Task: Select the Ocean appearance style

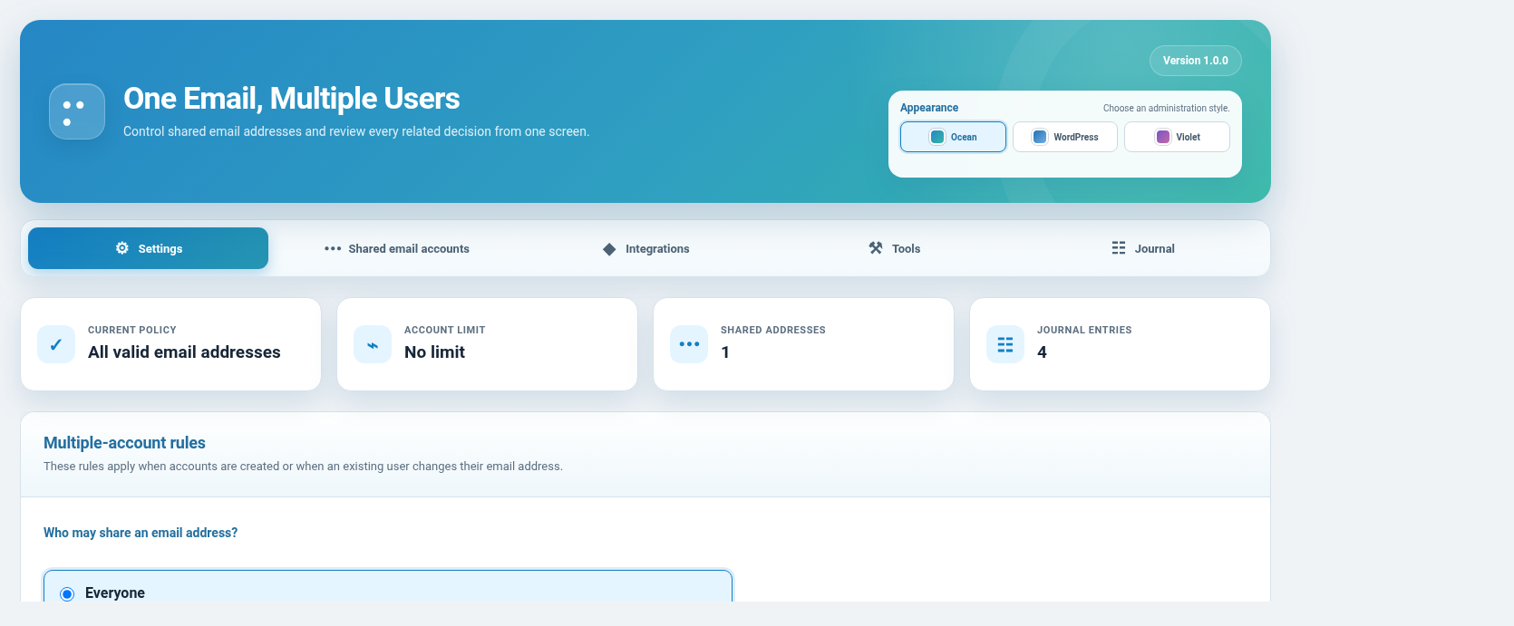Action: click(x=953, y=137)
